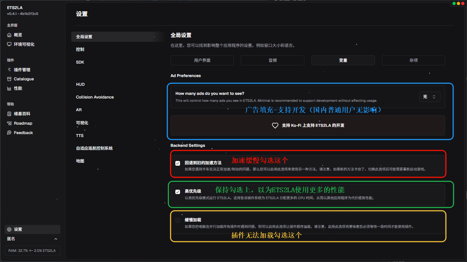Click the Ko-Fi support development button
The width and height of the screenshot is (467, 262).
(x=308, y=125)
